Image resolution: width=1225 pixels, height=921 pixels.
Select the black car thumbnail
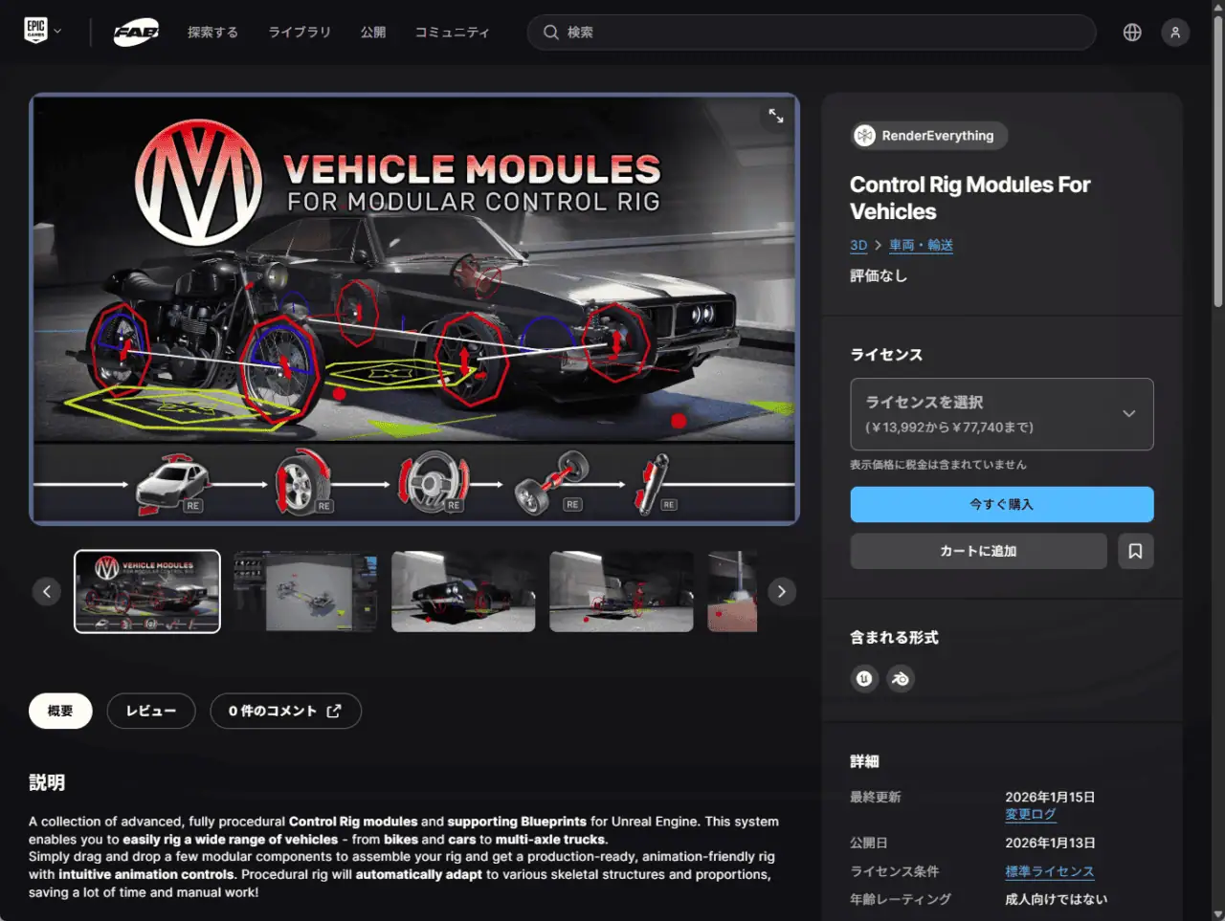[463, 592]
